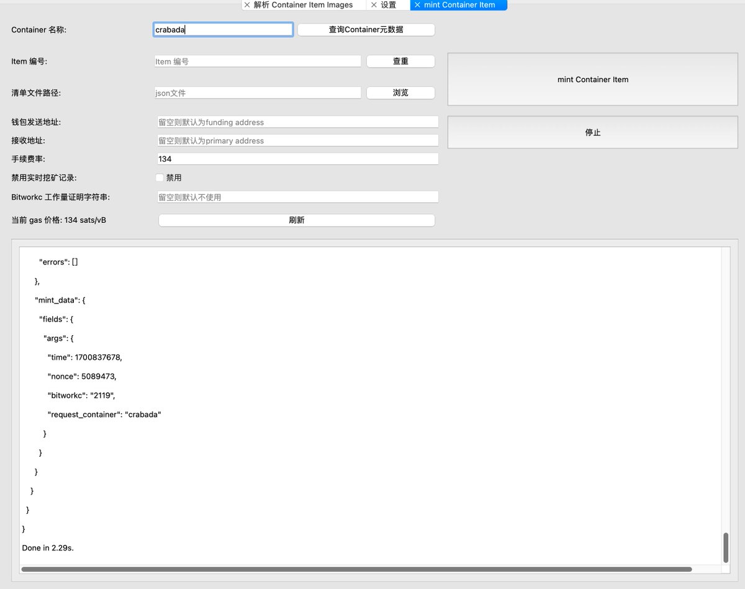745x589 pixels.
Task: Click the "errors": [] line
Action: (58, 262)
